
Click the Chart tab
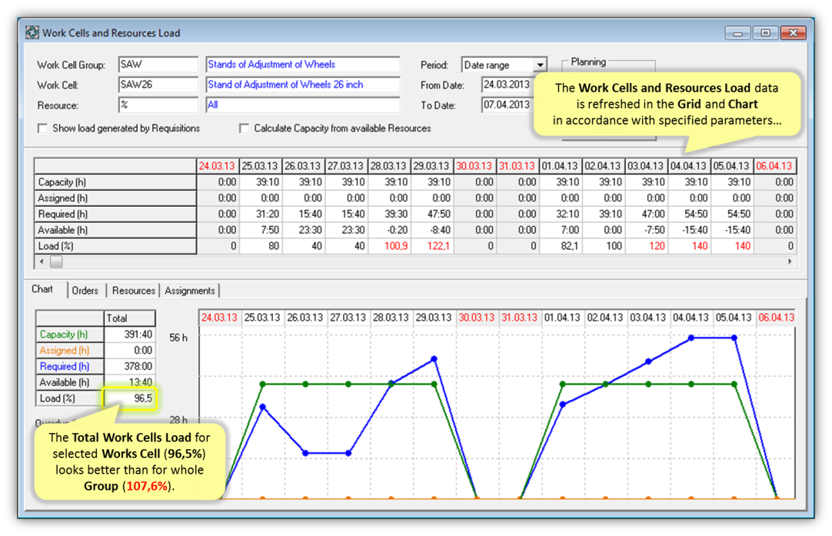pos(43,290)
